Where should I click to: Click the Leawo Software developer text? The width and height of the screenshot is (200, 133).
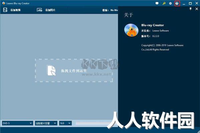(161, 31)
